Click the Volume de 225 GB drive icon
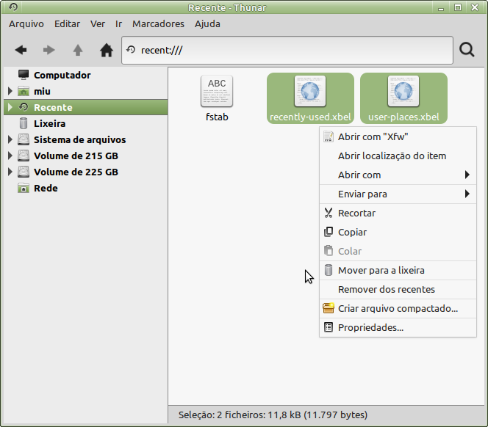This screenshot has width=488, height=427. (x=24, y=172)
